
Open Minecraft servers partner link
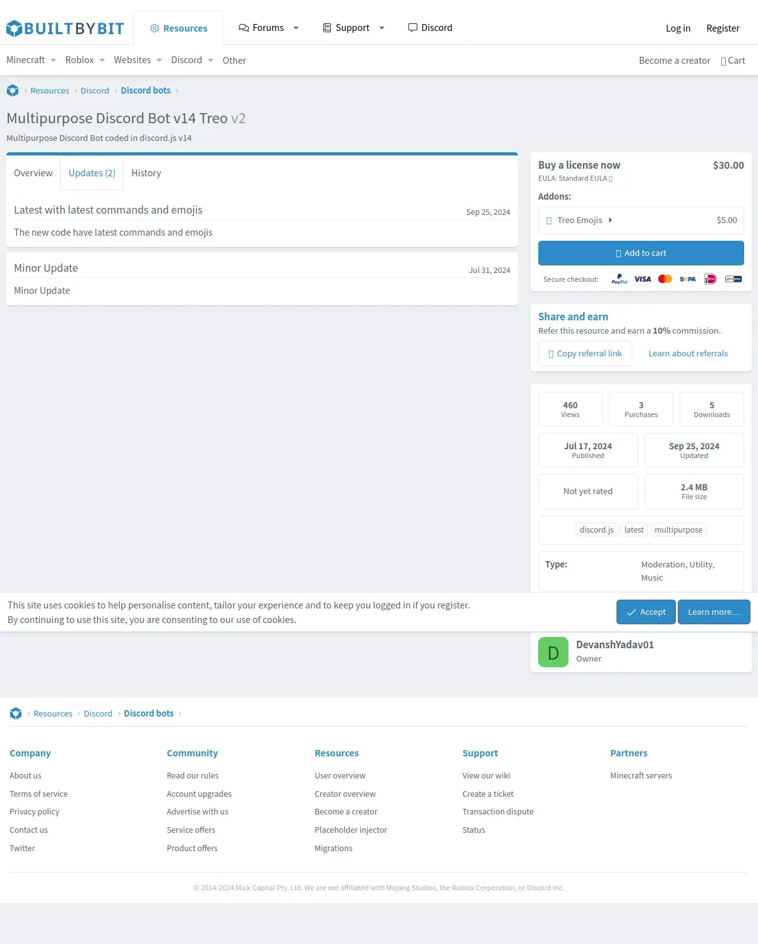point(641,775)
